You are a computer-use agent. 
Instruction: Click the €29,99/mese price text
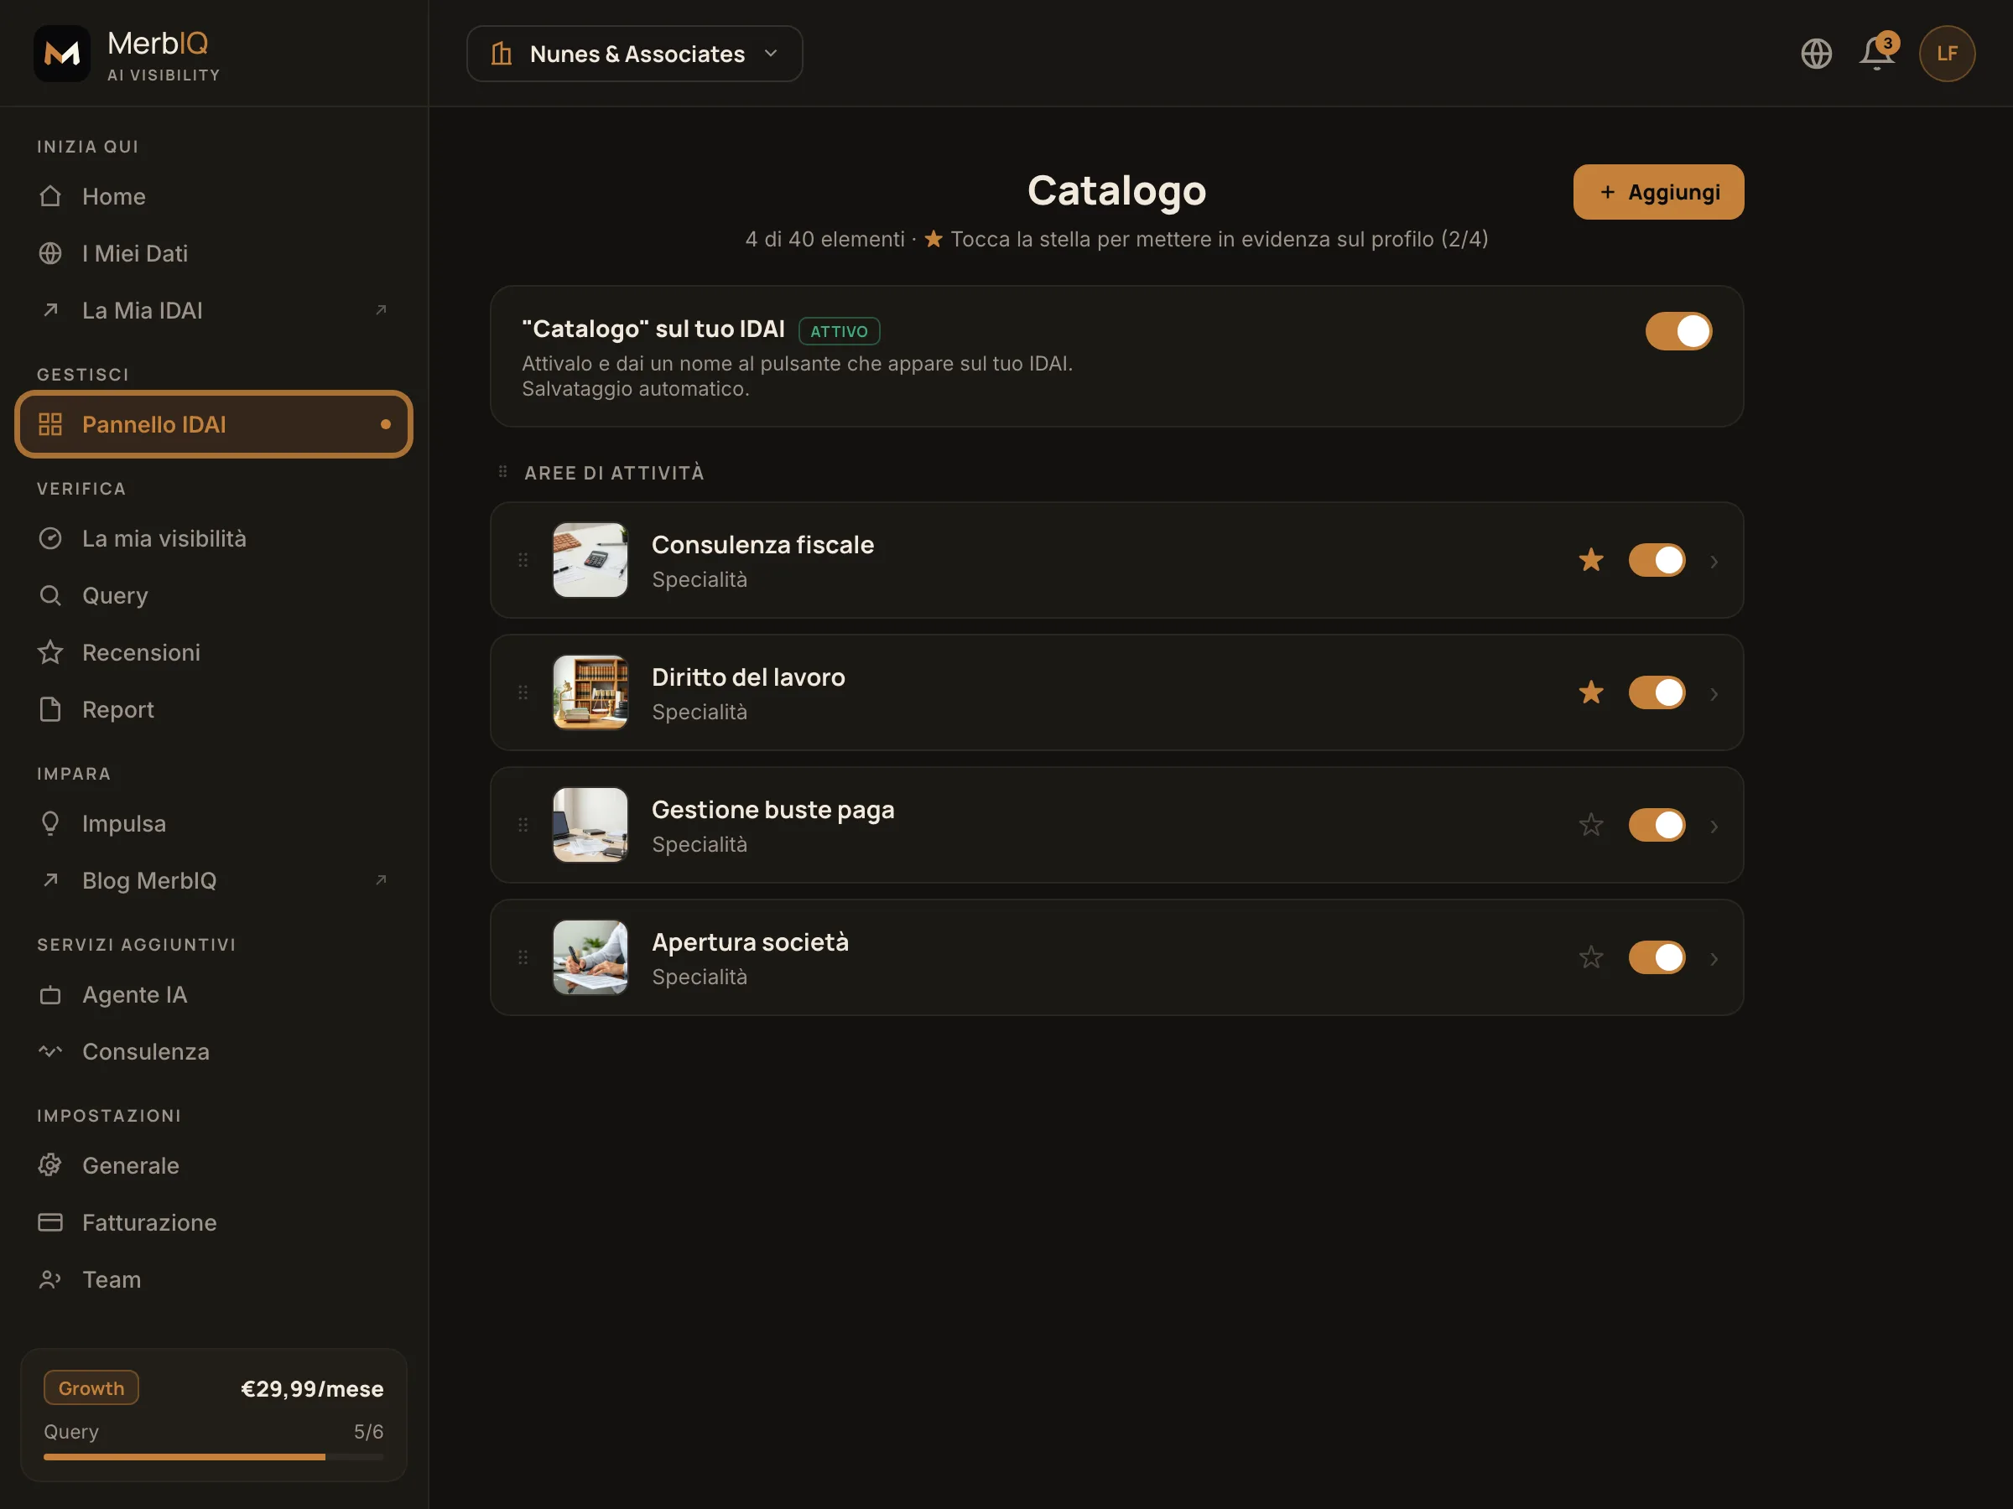tap(312, 1388)
